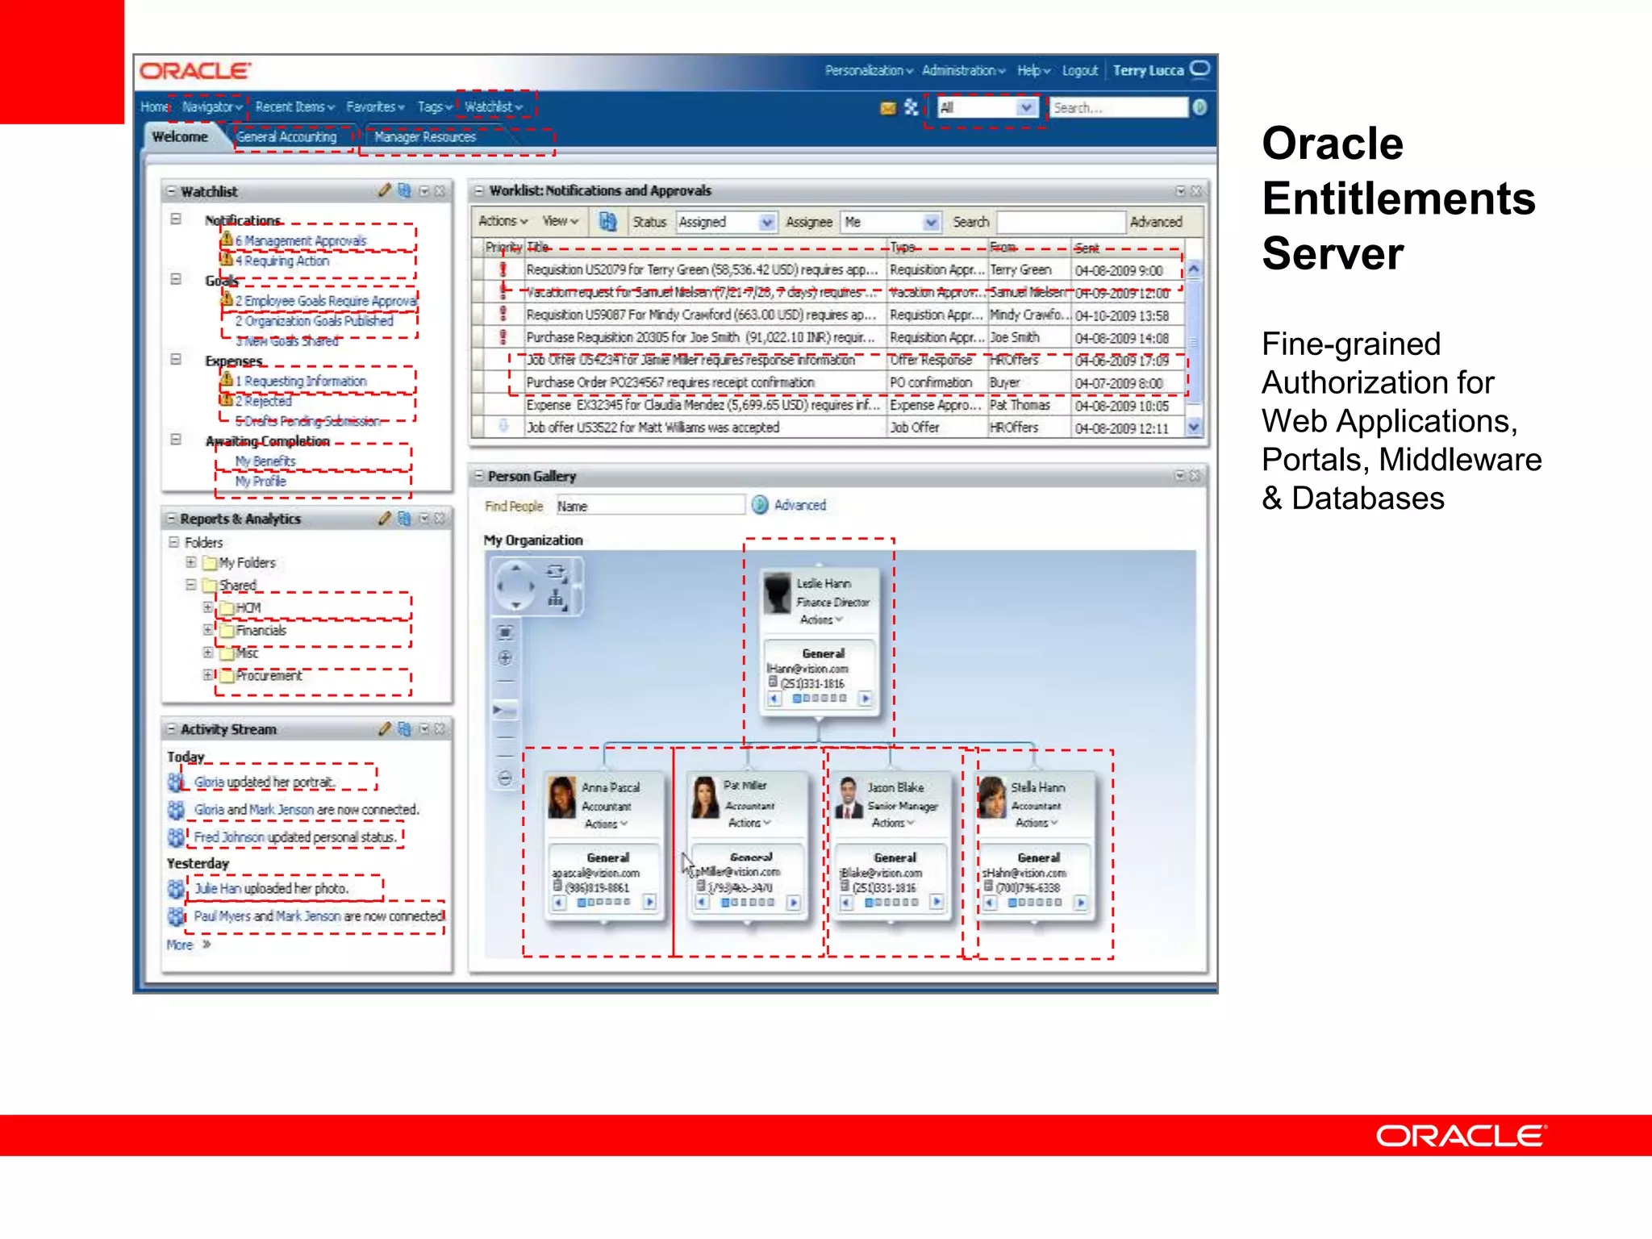The height and width of the screenshot is (1239, 1652).
Task: Click Anna Pascal's photo
Action: [561, 797]
